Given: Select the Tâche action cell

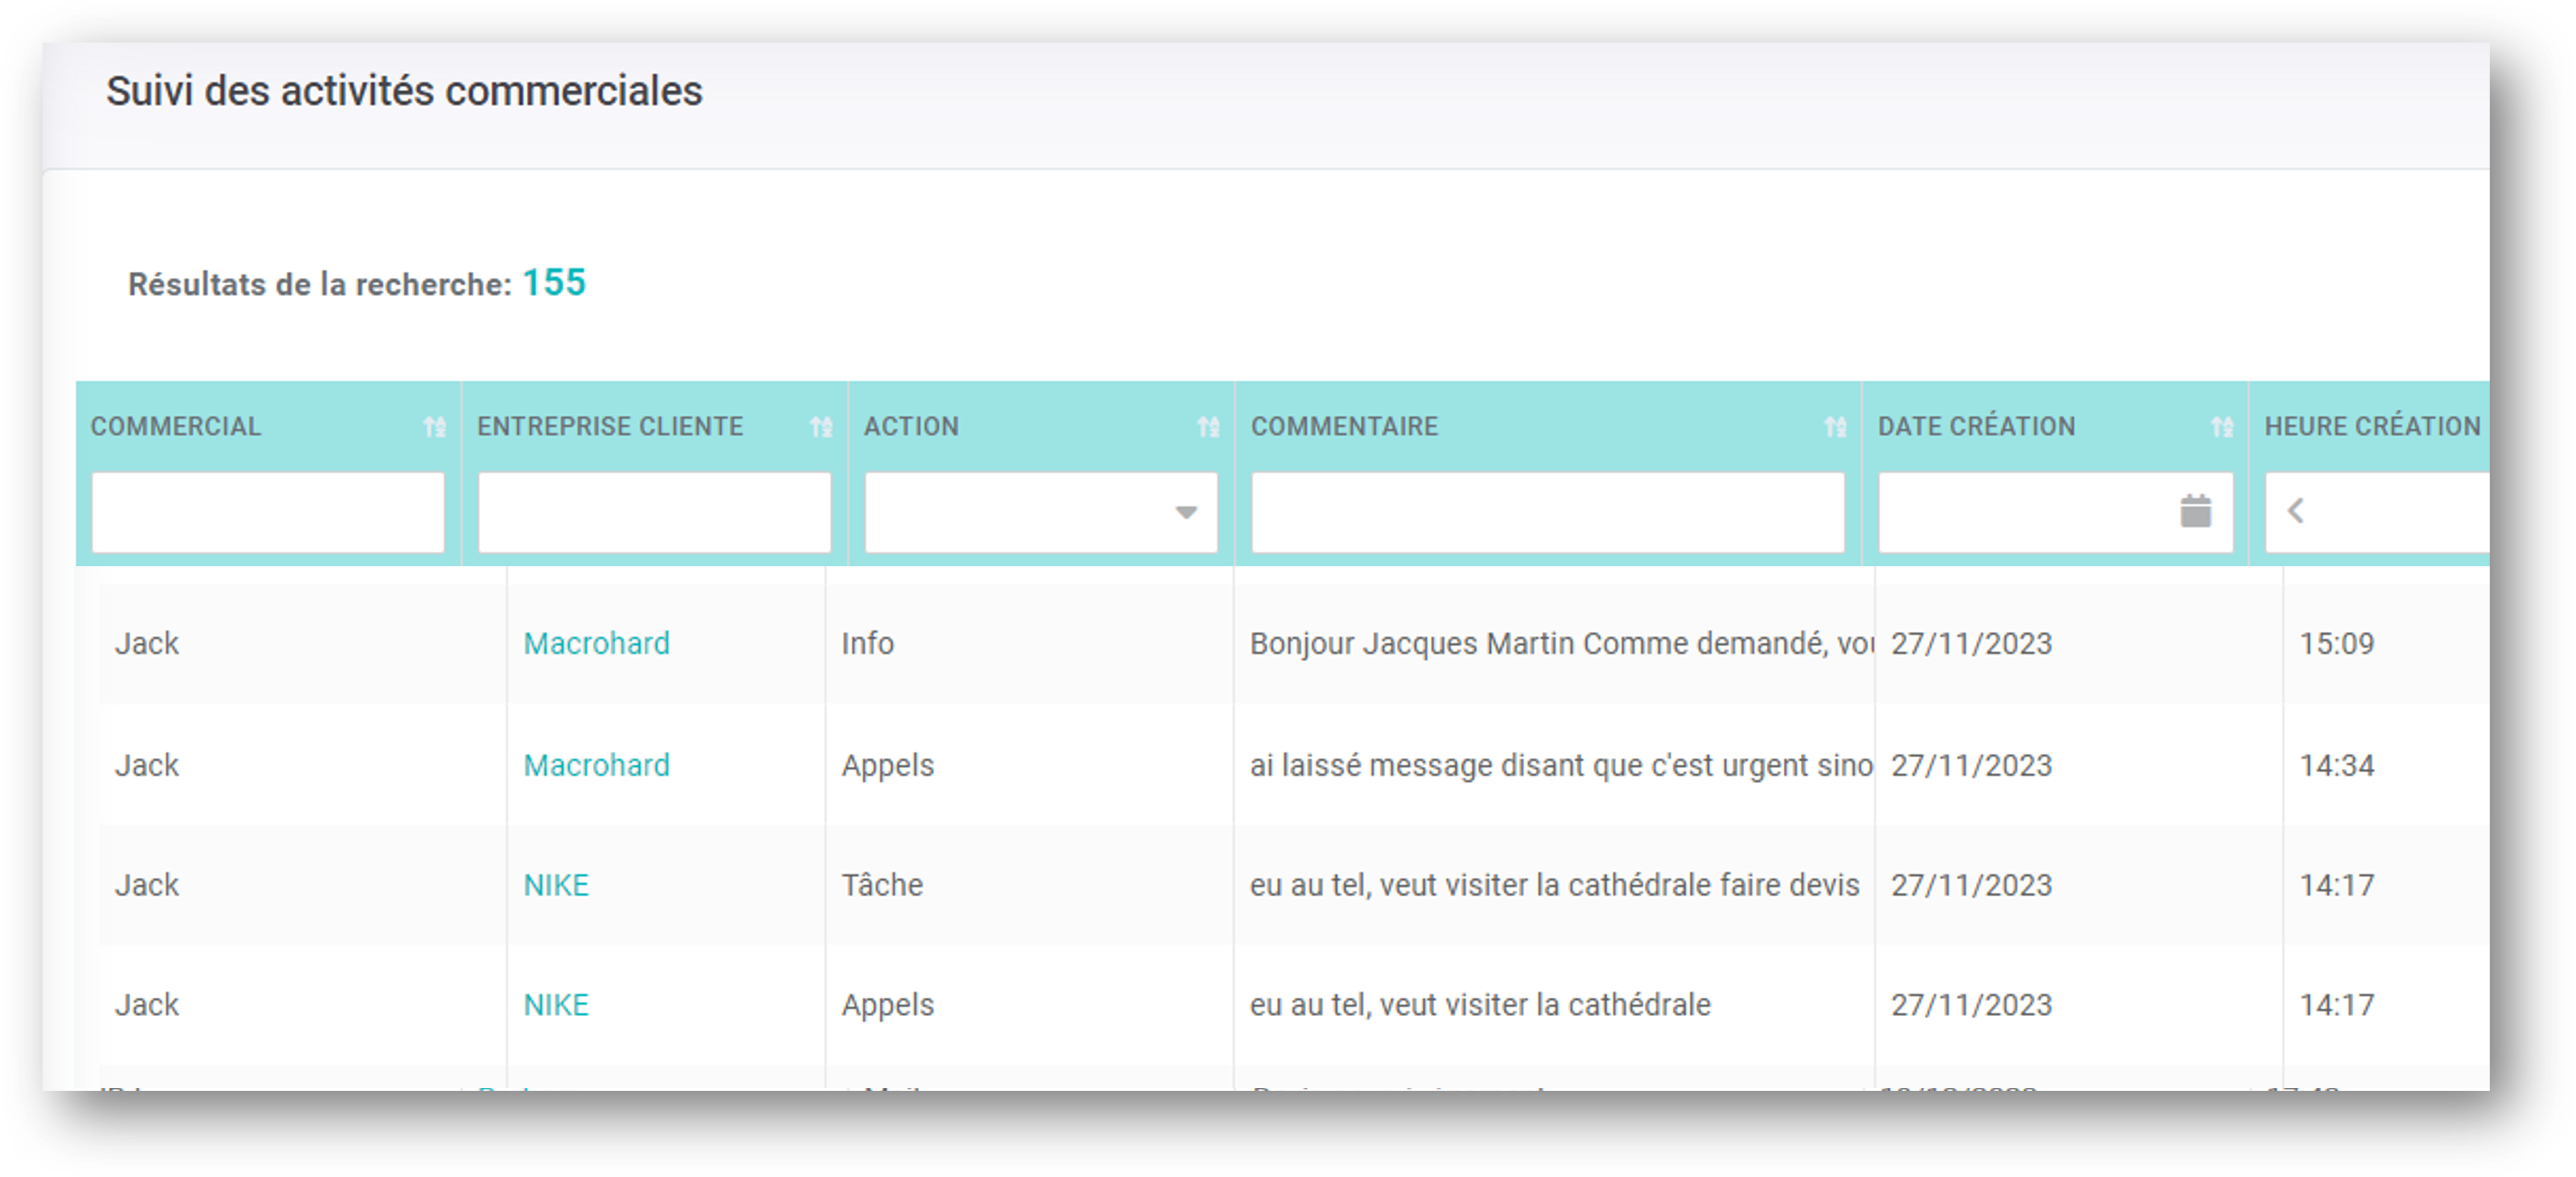Looking at the screenshot, I should pos(882,885).
